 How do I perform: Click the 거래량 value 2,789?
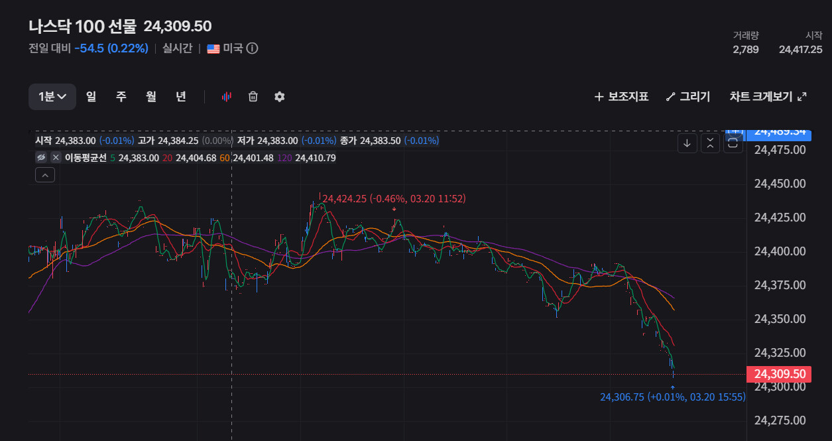coord(746,49)
